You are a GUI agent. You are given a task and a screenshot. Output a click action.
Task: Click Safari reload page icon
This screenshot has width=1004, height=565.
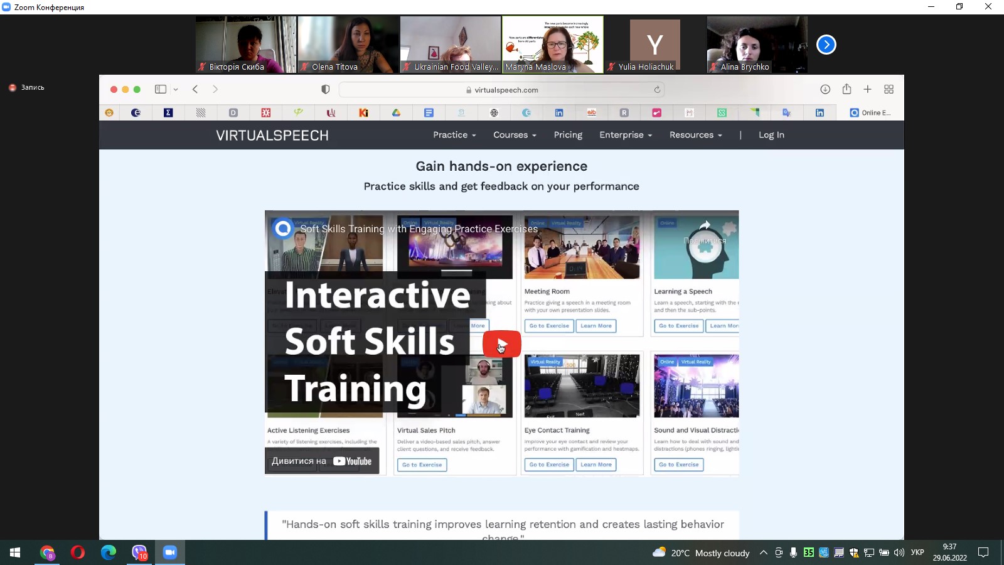pyautogui.click(x=657, y=90)
